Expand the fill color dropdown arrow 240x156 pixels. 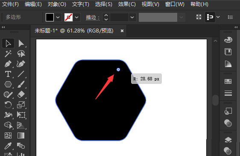[x=58, y=17]
